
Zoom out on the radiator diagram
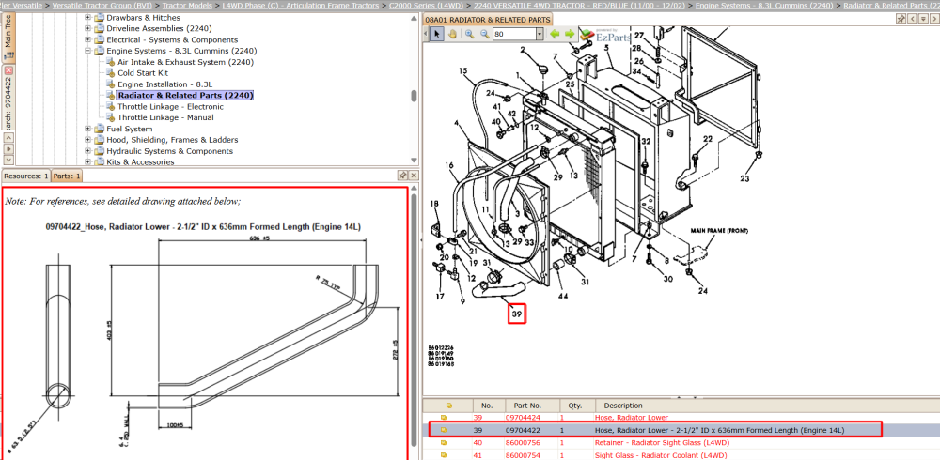click(x=484, y=34)
